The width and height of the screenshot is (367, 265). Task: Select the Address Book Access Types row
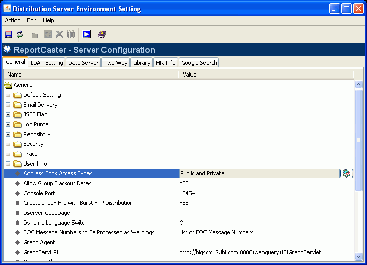tap(91, 173)
